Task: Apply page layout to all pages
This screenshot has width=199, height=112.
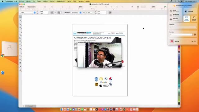Action: (x=59, y=12)
